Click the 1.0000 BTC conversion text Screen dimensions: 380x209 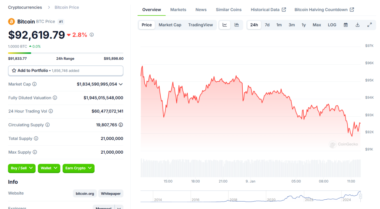point(18,46)
